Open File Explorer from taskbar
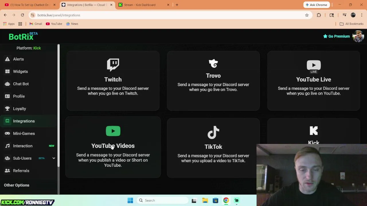Viewport: 367px width, 206px height. pos(205,201)
